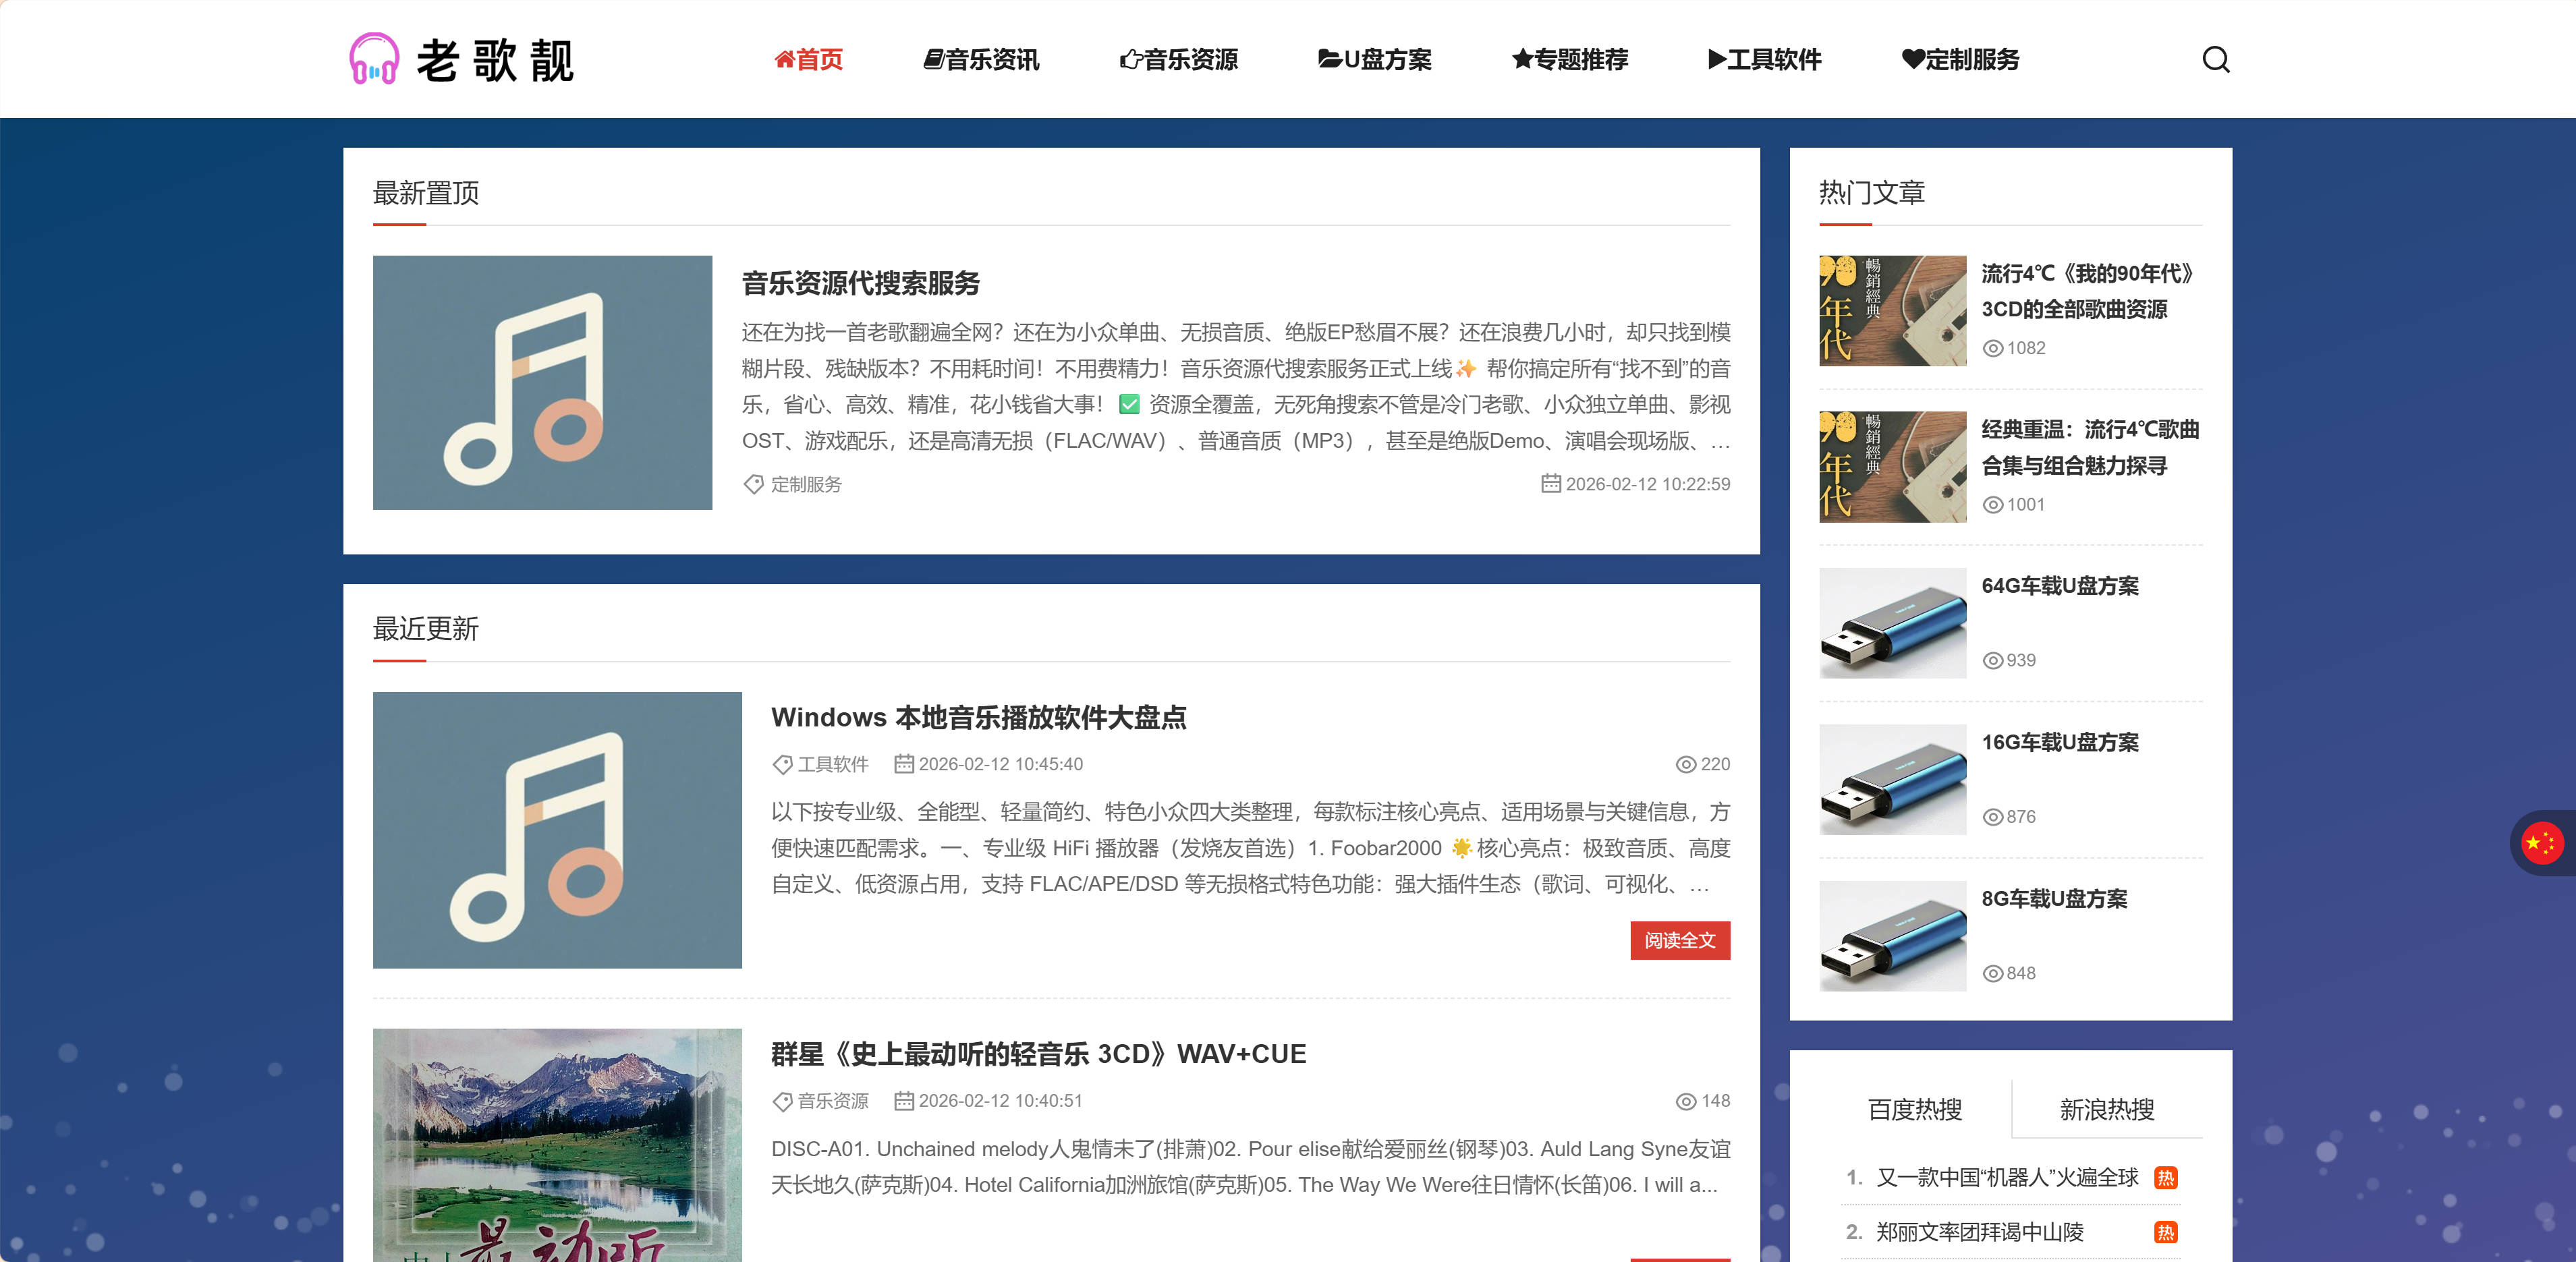Viewport: 2576px width, 1262px height.
Task: Switch to the 新浪热搜 tab
Action: point(2106,1109)
